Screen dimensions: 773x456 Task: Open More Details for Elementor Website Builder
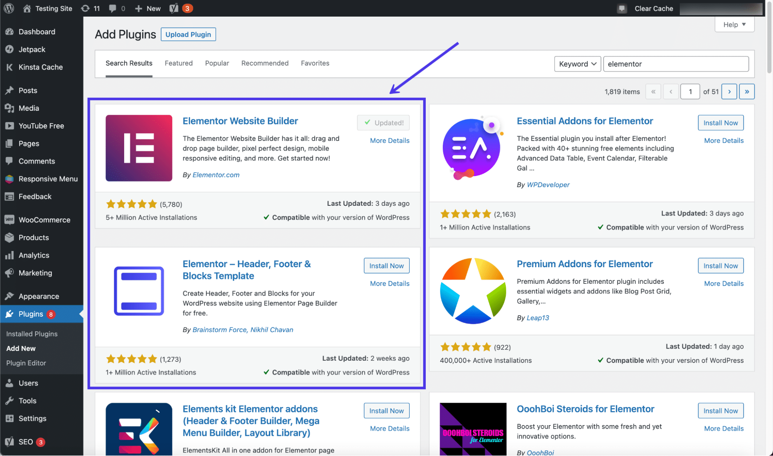389,140
